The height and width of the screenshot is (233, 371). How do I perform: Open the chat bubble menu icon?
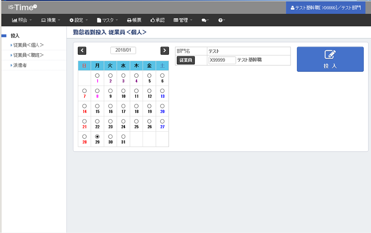click(205, 20)
